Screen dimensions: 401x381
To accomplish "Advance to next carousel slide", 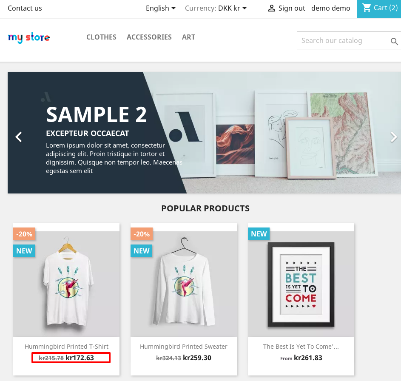I will click(x=394, y=137).
